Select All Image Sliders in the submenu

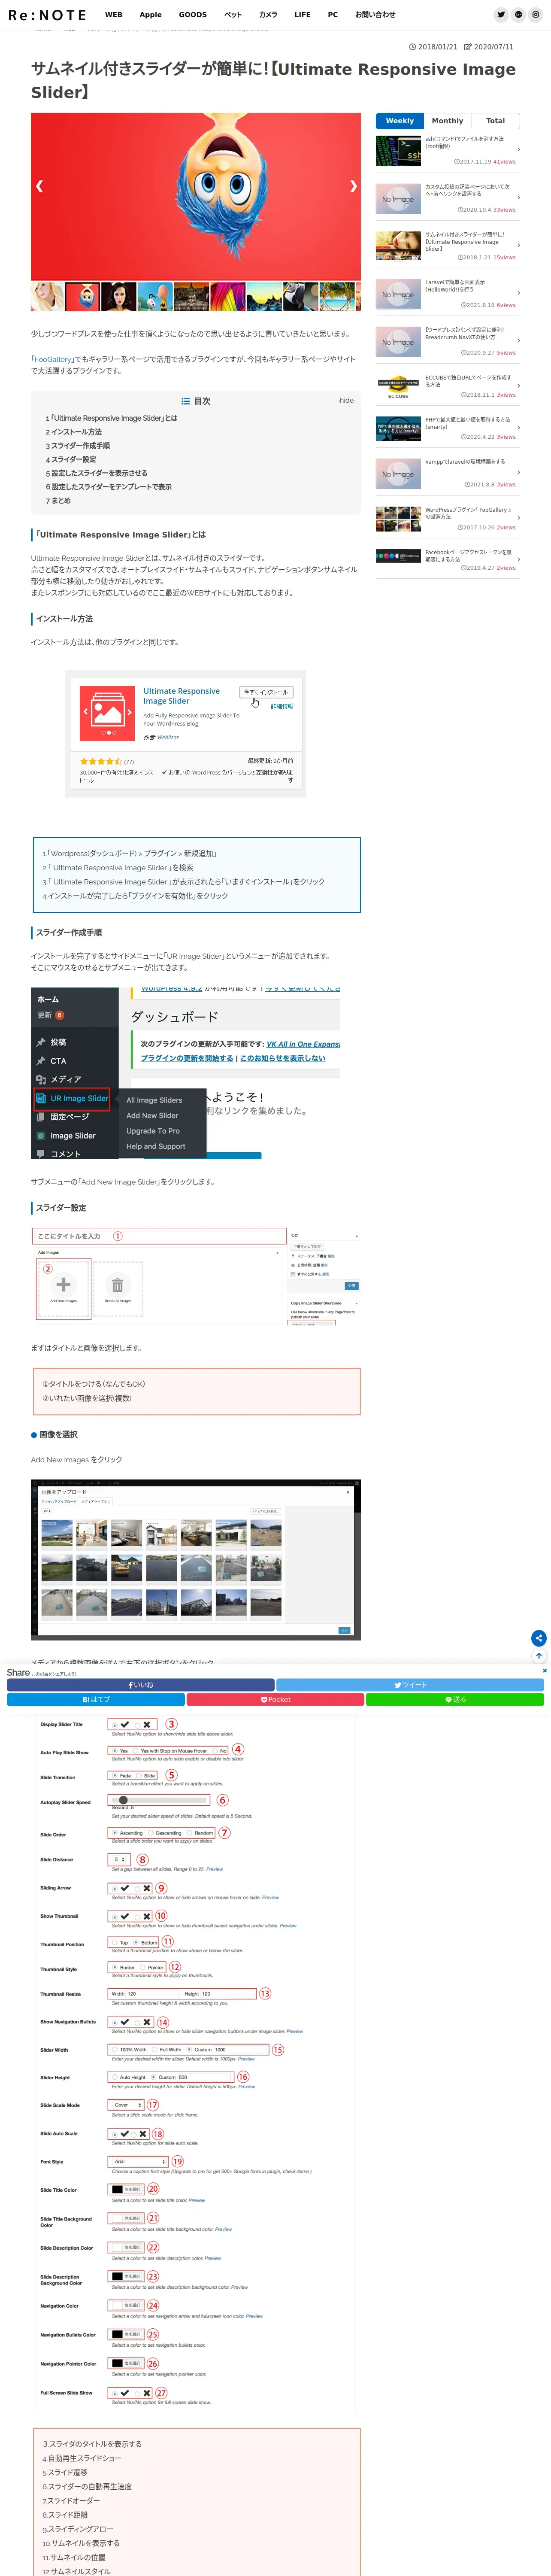154,1100
